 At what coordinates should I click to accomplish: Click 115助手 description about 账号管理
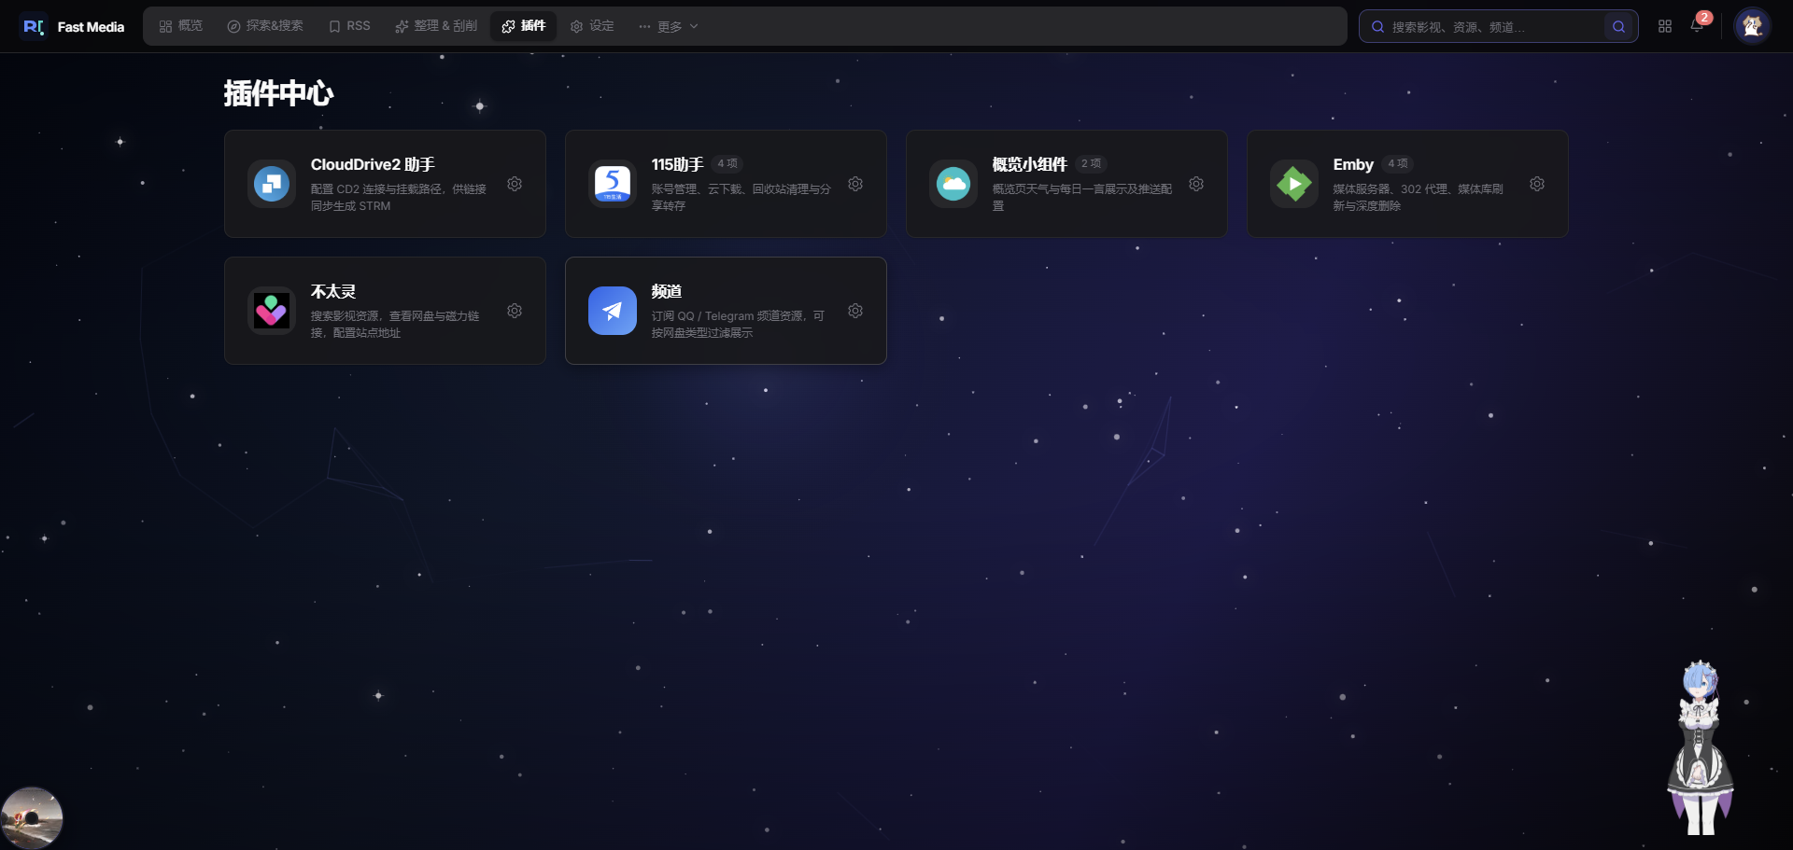coord(741,197)
